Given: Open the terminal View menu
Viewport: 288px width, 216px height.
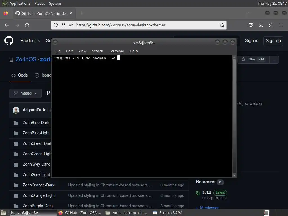Looking at the screenshot, I should coord(82,51).
